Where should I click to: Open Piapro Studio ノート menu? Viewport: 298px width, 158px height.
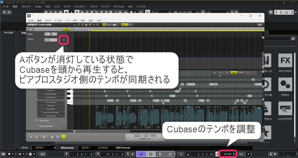[x=67, y=20]
